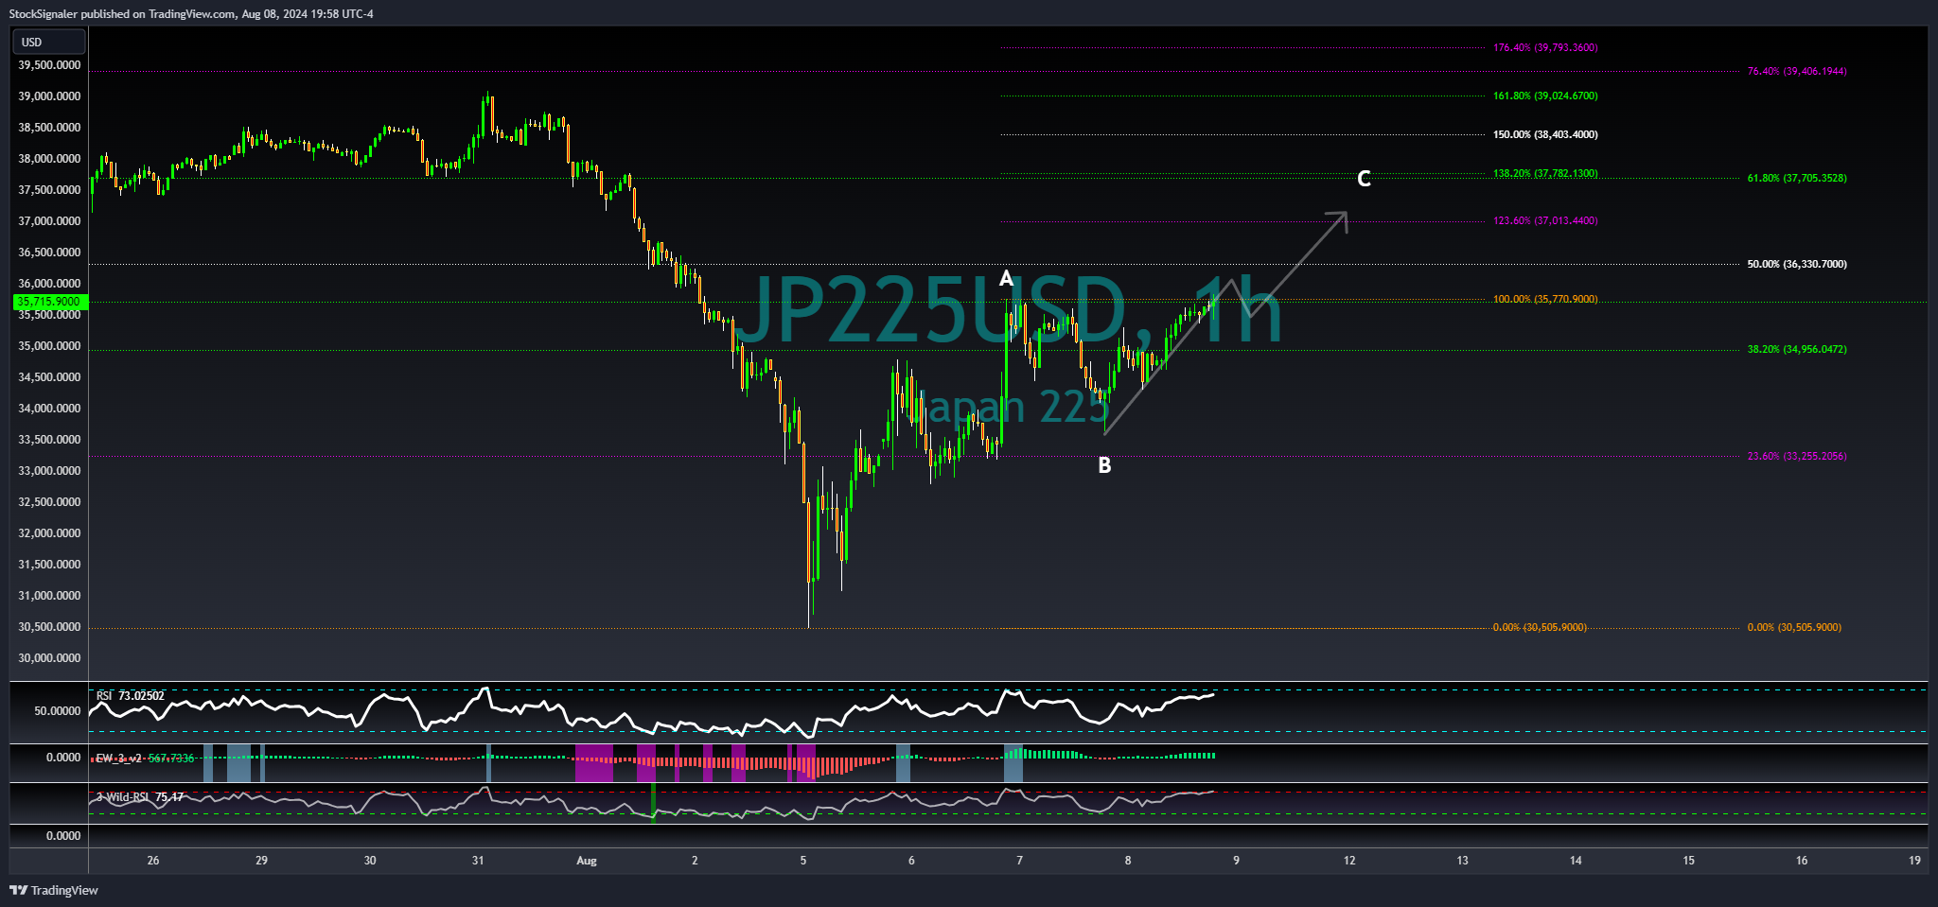1938x907 pixels.
Task: Click the StockSignaler published on TradingView.com header
Action: pyautogui.click(x=191, y=13)
